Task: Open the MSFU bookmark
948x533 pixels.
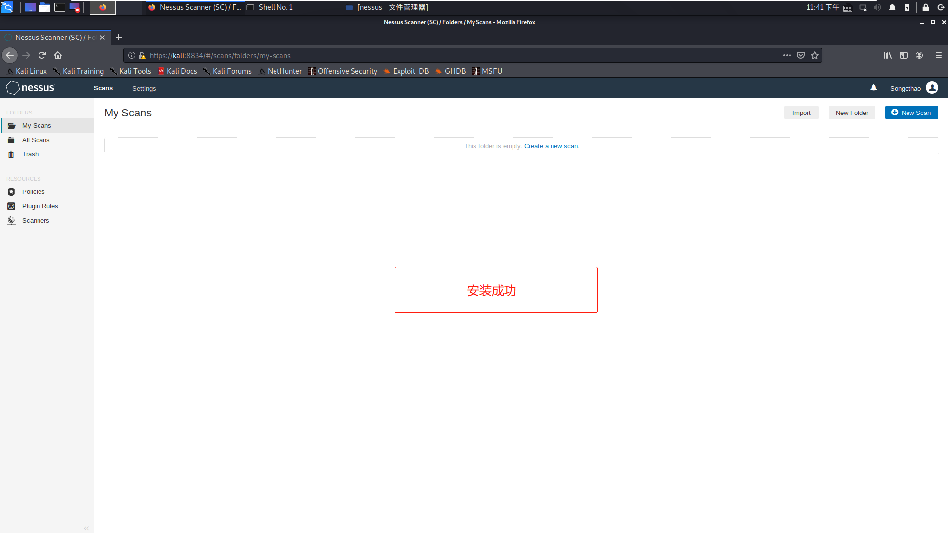Action: 487,71
